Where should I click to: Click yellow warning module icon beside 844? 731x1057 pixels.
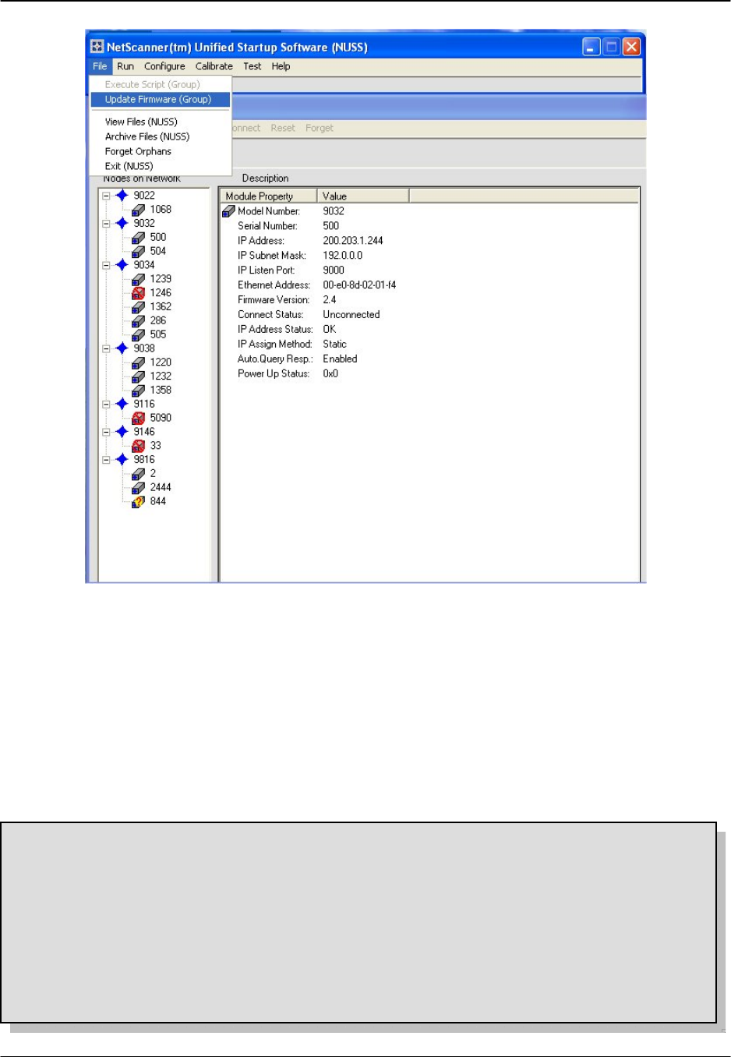pos(139,502)
